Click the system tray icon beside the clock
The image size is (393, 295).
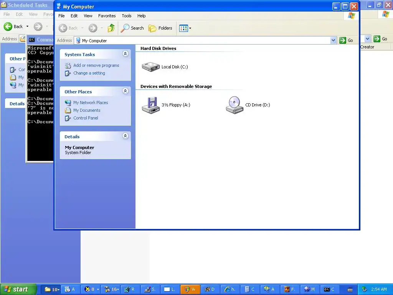365,289
